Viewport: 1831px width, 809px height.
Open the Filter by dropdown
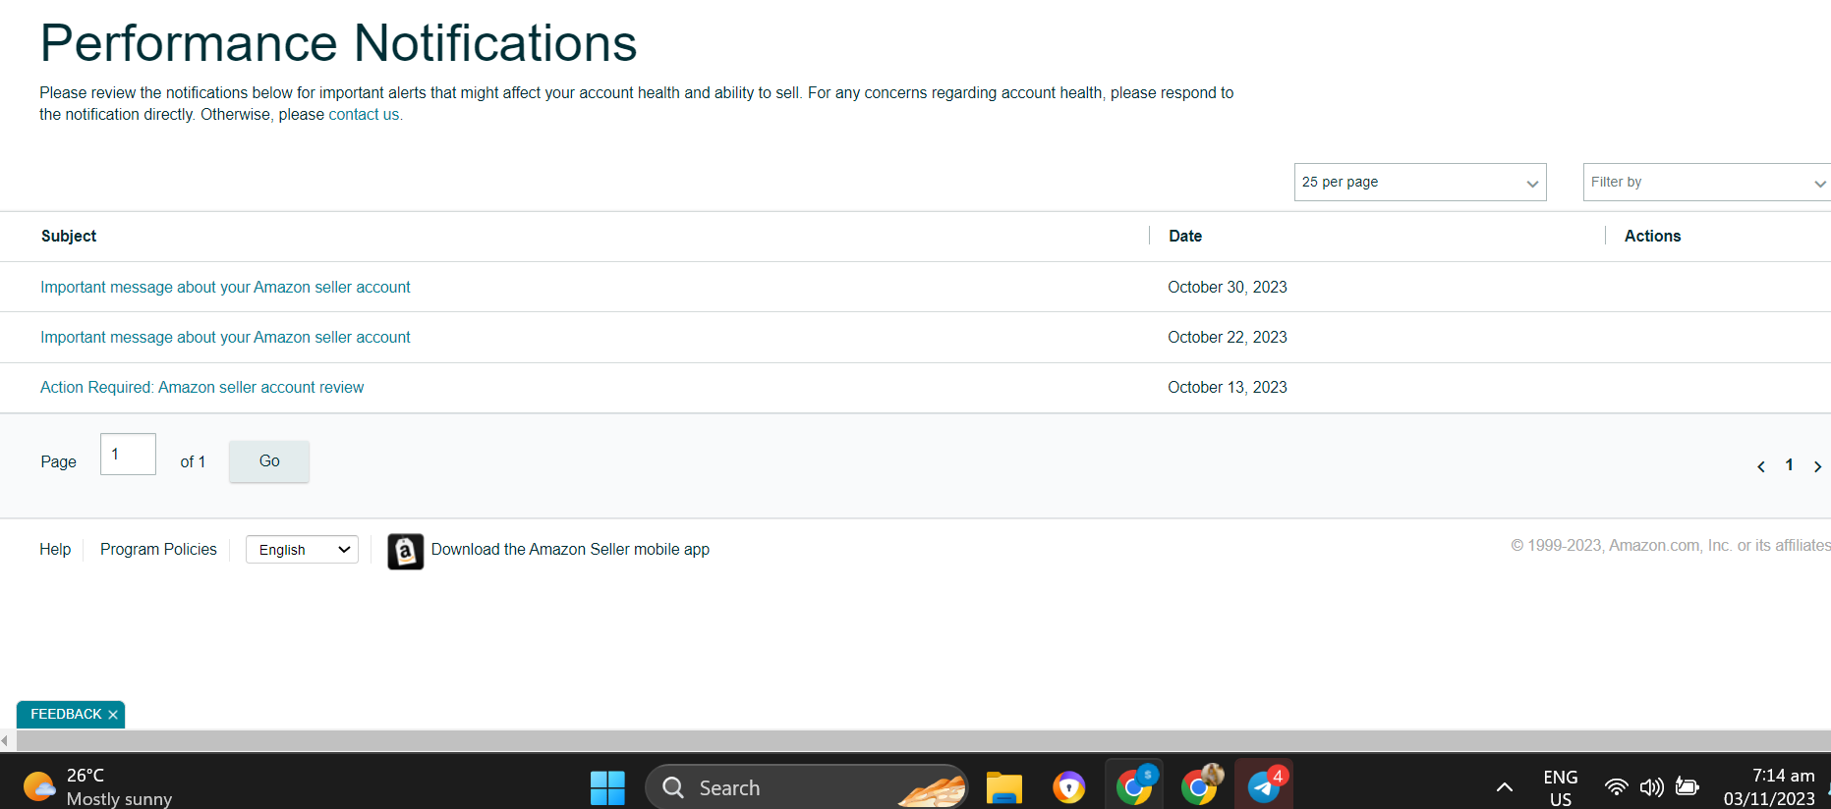click(1707, 183)
